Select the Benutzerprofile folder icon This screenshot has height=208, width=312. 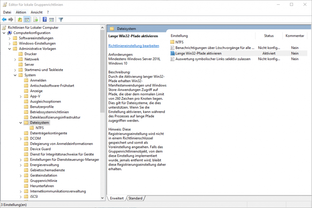tap(26, 107)
